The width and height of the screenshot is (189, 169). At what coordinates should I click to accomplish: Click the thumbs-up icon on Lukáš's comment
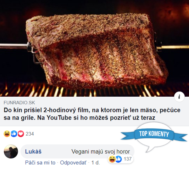pyautogui.click(x=119, y=159)
